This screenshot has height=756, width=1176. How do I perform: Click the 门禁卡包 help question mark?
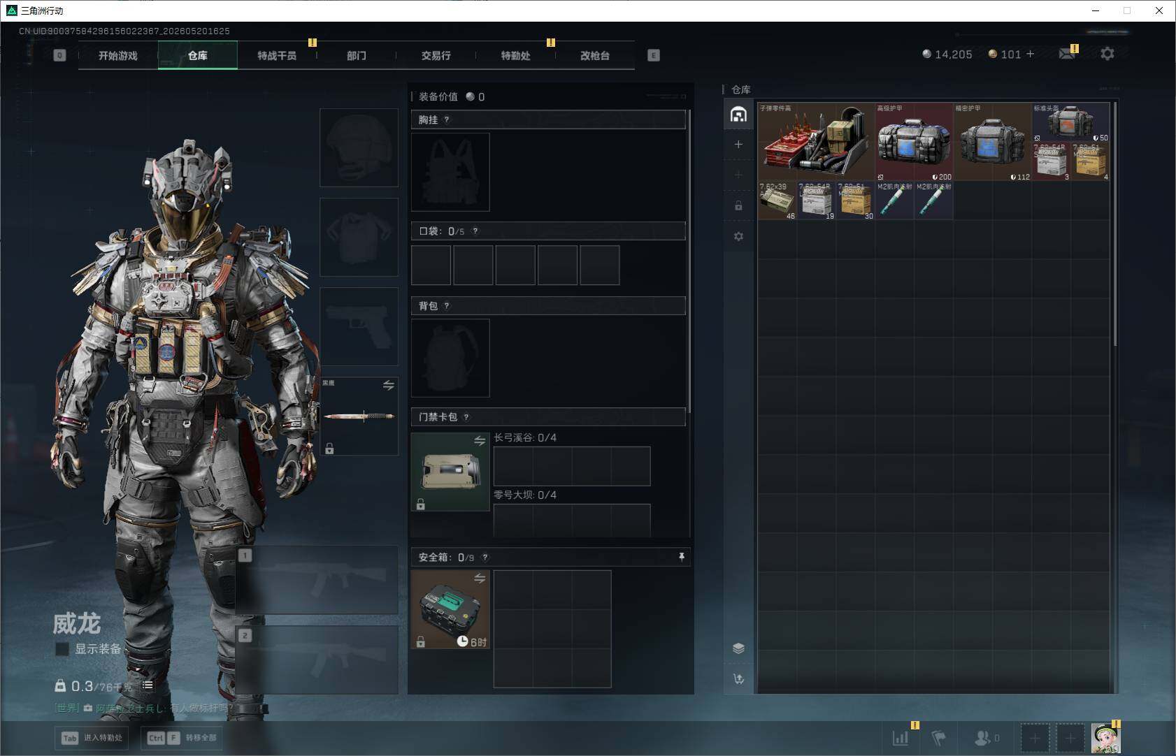pos(466,417)
